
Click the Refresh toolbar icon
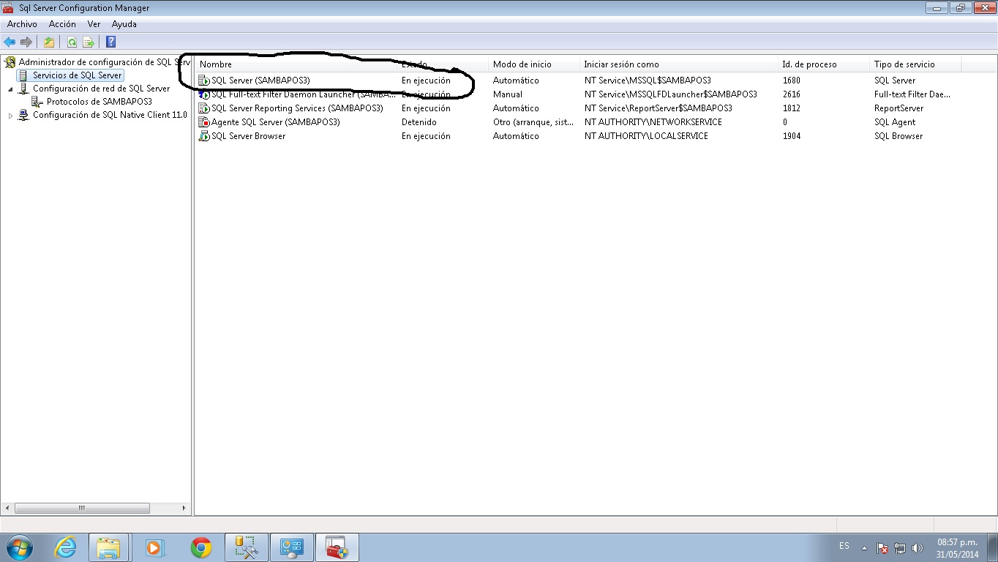click(72, 42)
